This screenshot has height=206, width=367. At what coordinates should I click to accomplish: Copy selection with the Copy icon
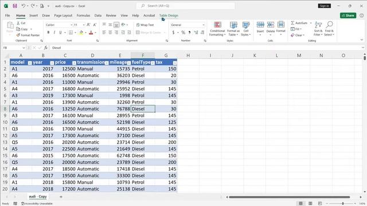[18, 29]
